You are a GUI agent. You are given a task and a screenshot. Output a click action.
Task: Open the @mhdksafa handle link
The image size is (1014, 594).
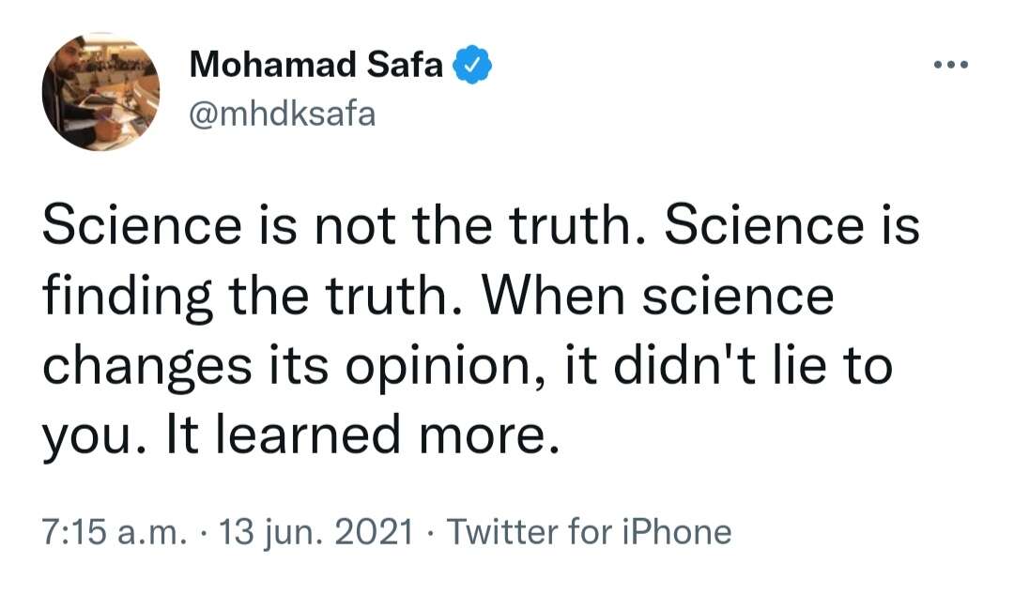[282, 114]
